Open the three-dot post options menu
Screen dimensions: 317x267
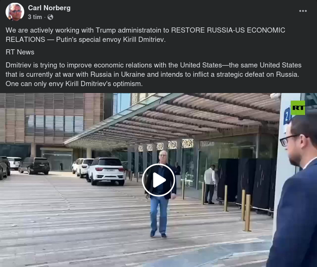(303, 11)
